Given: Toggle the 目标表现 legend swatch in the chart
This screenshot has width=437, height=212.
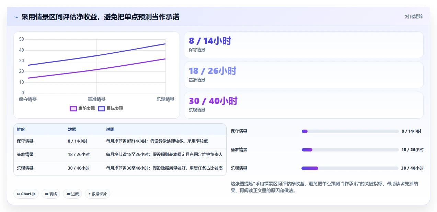Looking at the screenshot, I should pyautogui.click(x=101, y=108).
